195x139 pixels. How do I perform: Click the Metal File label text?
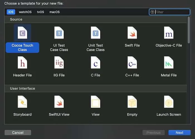pyautogui.click(x=169, y=75)
